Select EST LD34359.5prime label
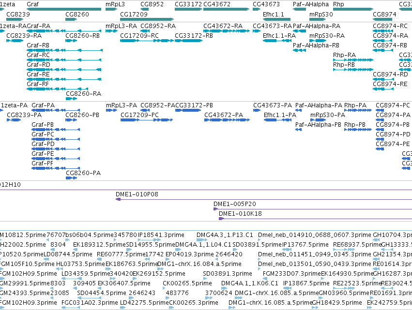Viewport: 412px width, 310px height. pyautogui.click(x=86, y=274)
